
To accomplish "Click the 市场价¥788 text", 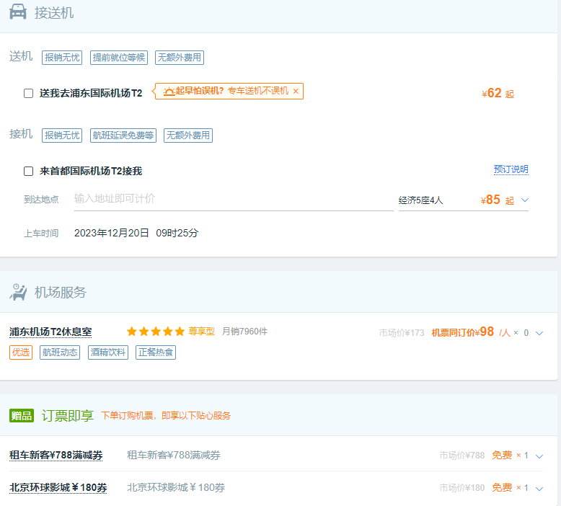I will pos(462,456).
